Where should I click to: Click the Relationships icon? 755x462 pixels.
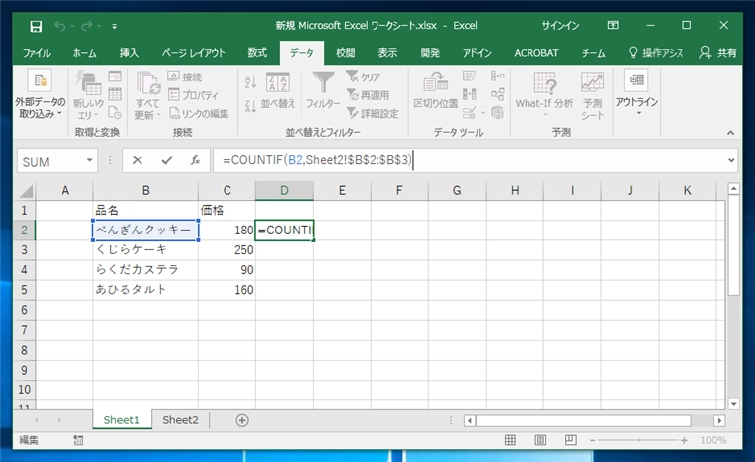pyautogui.click(x=498, y=94)
